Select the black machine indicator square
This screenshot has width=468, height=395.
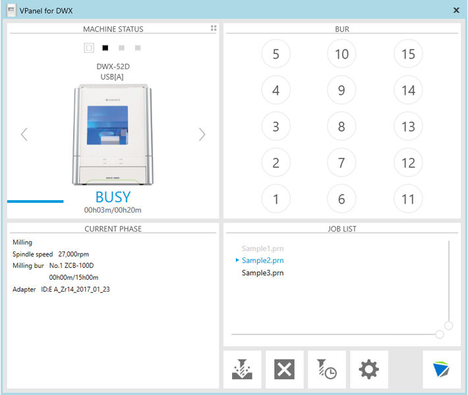tap(105, 47)
